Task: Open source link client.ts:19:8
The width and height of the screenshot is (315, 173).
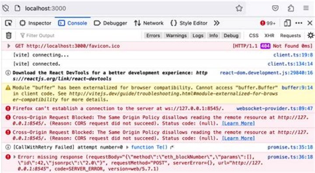Action: tap(293, 55)
